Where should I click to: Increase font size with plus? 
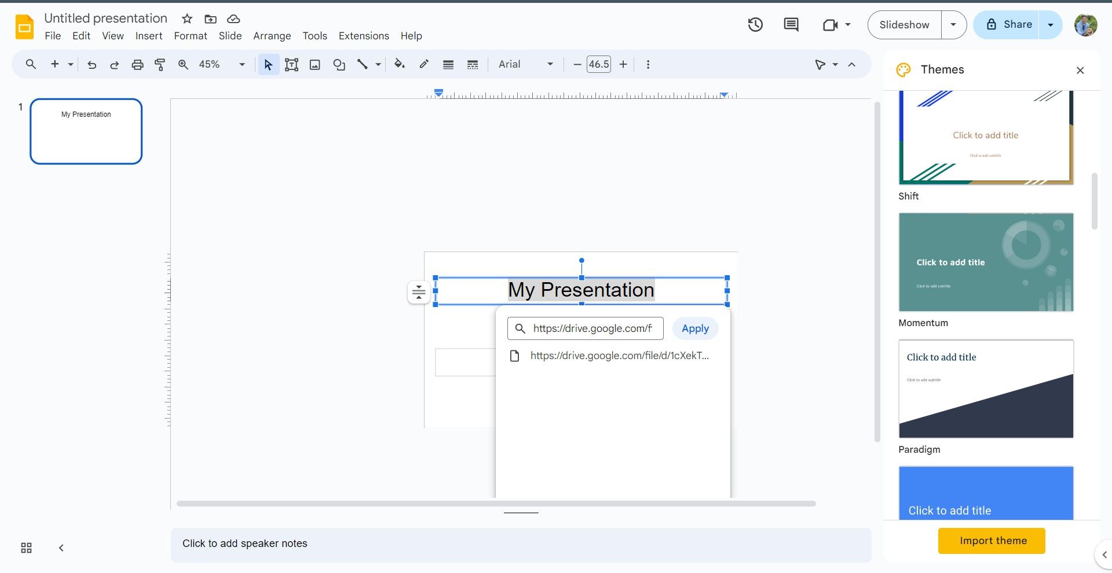pyautogui.click(x=623, y=65)
